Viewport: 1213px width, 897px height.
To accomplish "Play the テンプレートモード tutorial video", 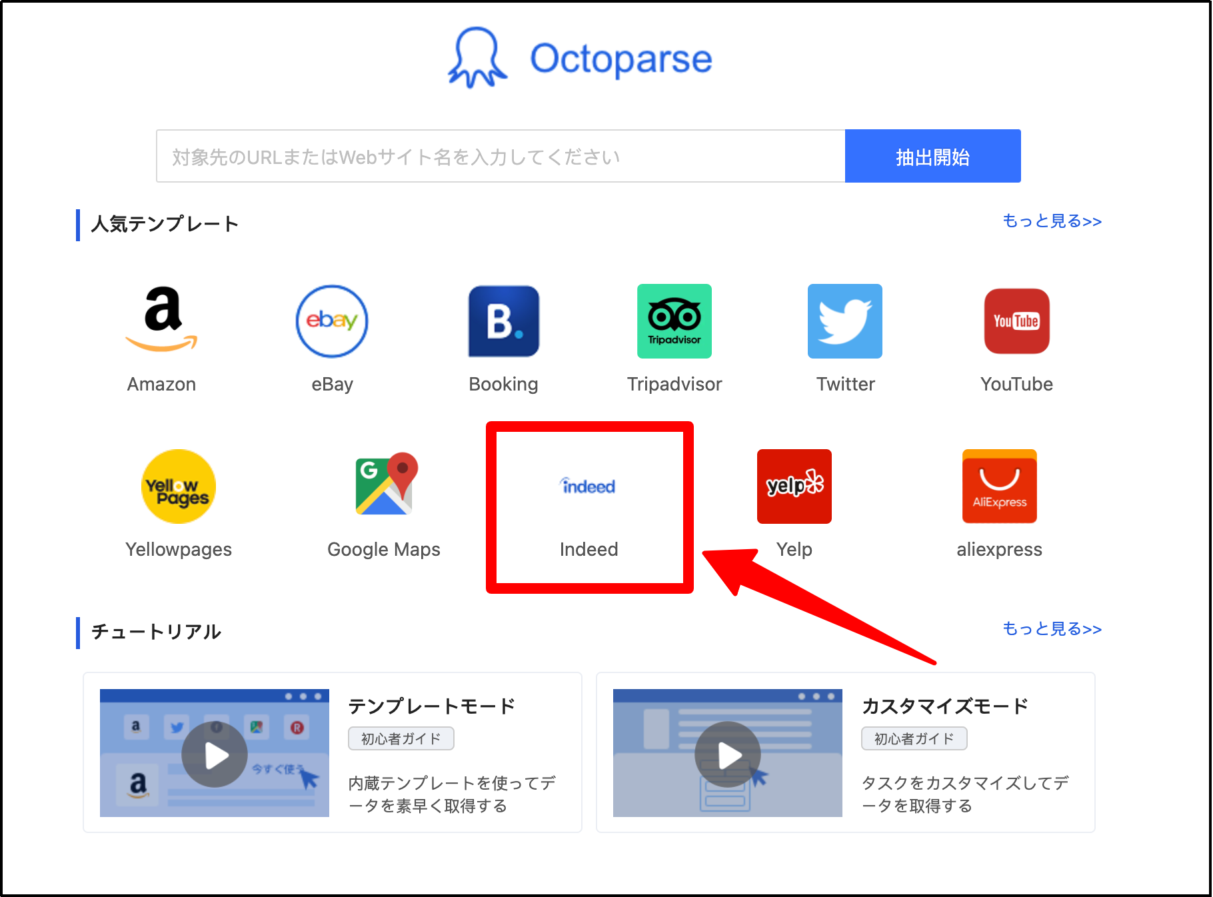I will 215,754.
